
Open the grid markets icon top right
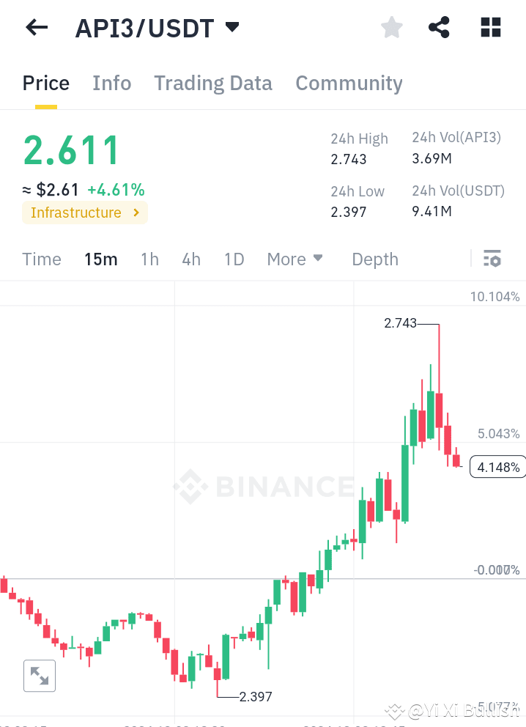click(x=489, y=27)
